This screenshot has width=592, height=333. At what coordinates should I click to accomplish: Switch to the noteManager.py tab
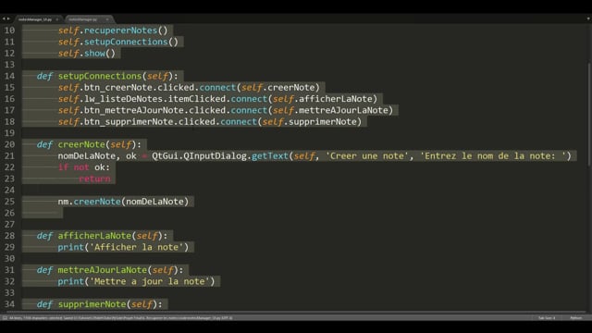[x=83, y=19]
